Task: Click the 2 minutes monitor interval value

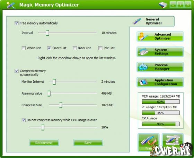Action: pos(108,82)
